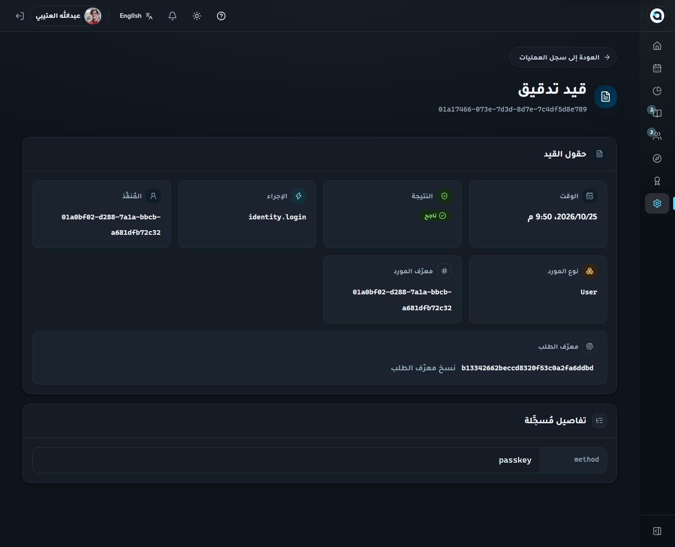The width and height of the screenshot is (675, 547).
Task: Click the app logo in the top corner
Action: tap(657, 15)
